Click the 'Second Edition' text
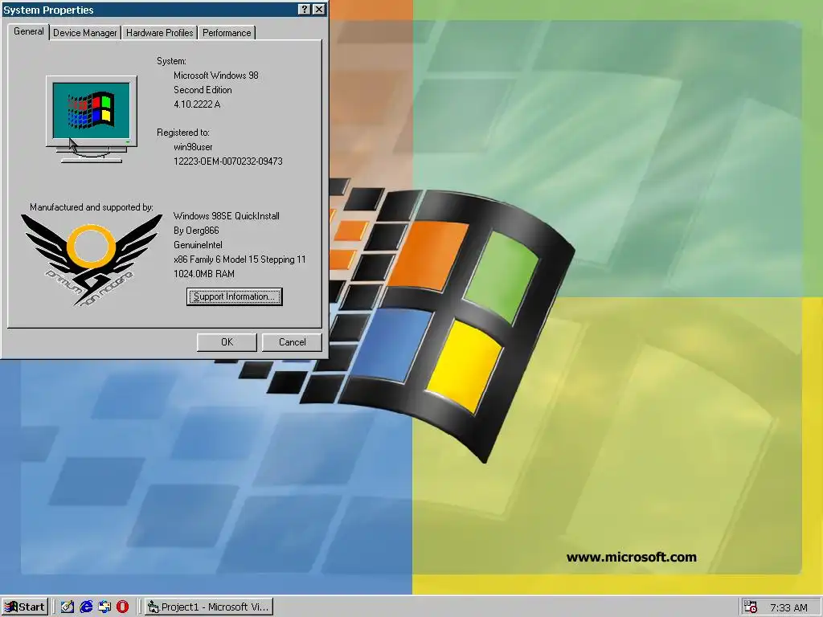This screenshot has height=617, width=823. tap(203, 90)
